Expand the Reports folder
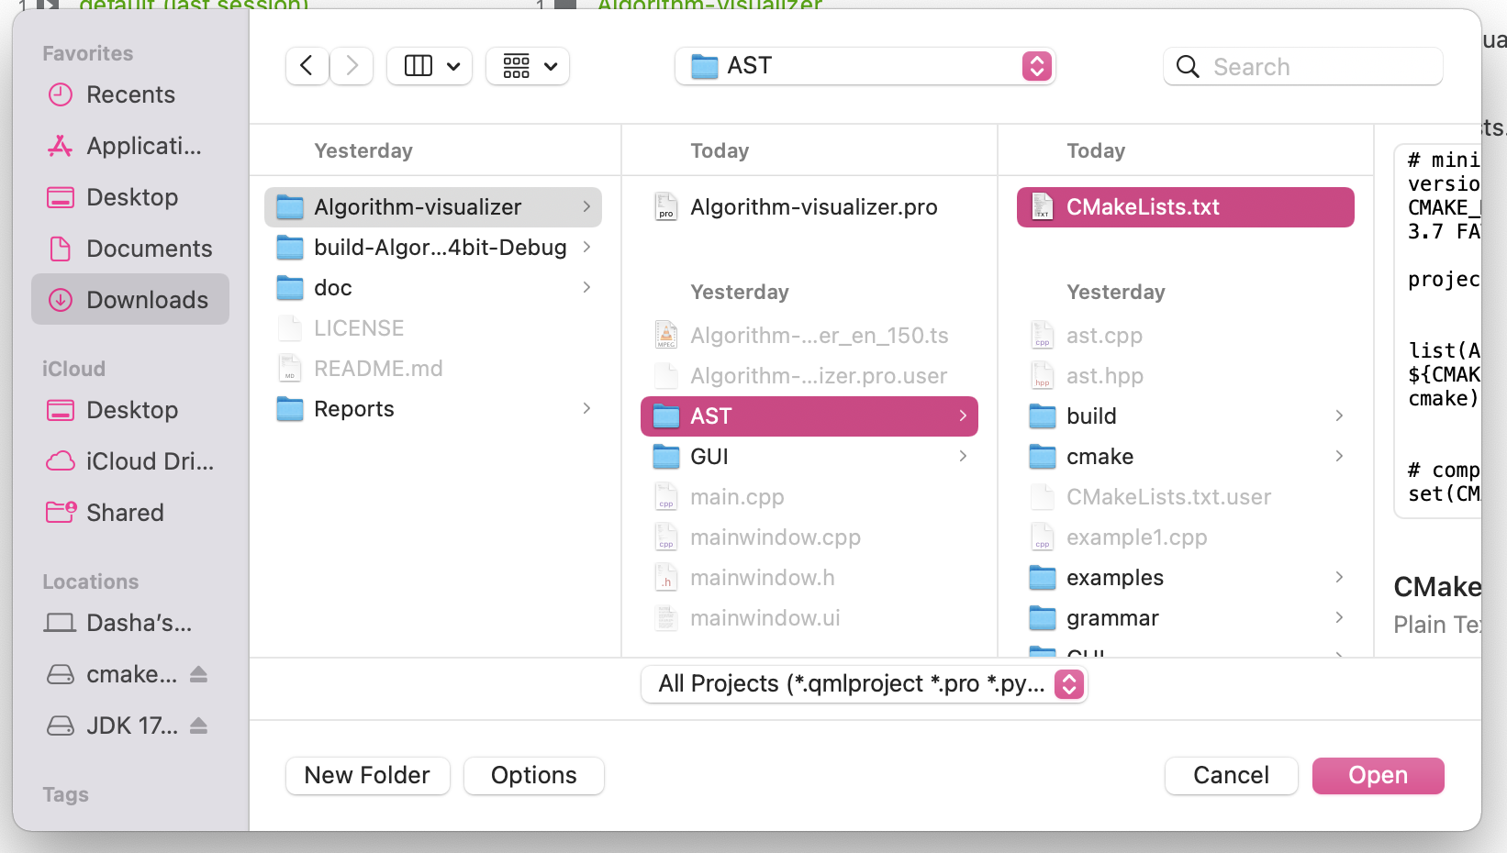Image resolution: width=1507 pixels, height=853 pixels. point(586,408)
